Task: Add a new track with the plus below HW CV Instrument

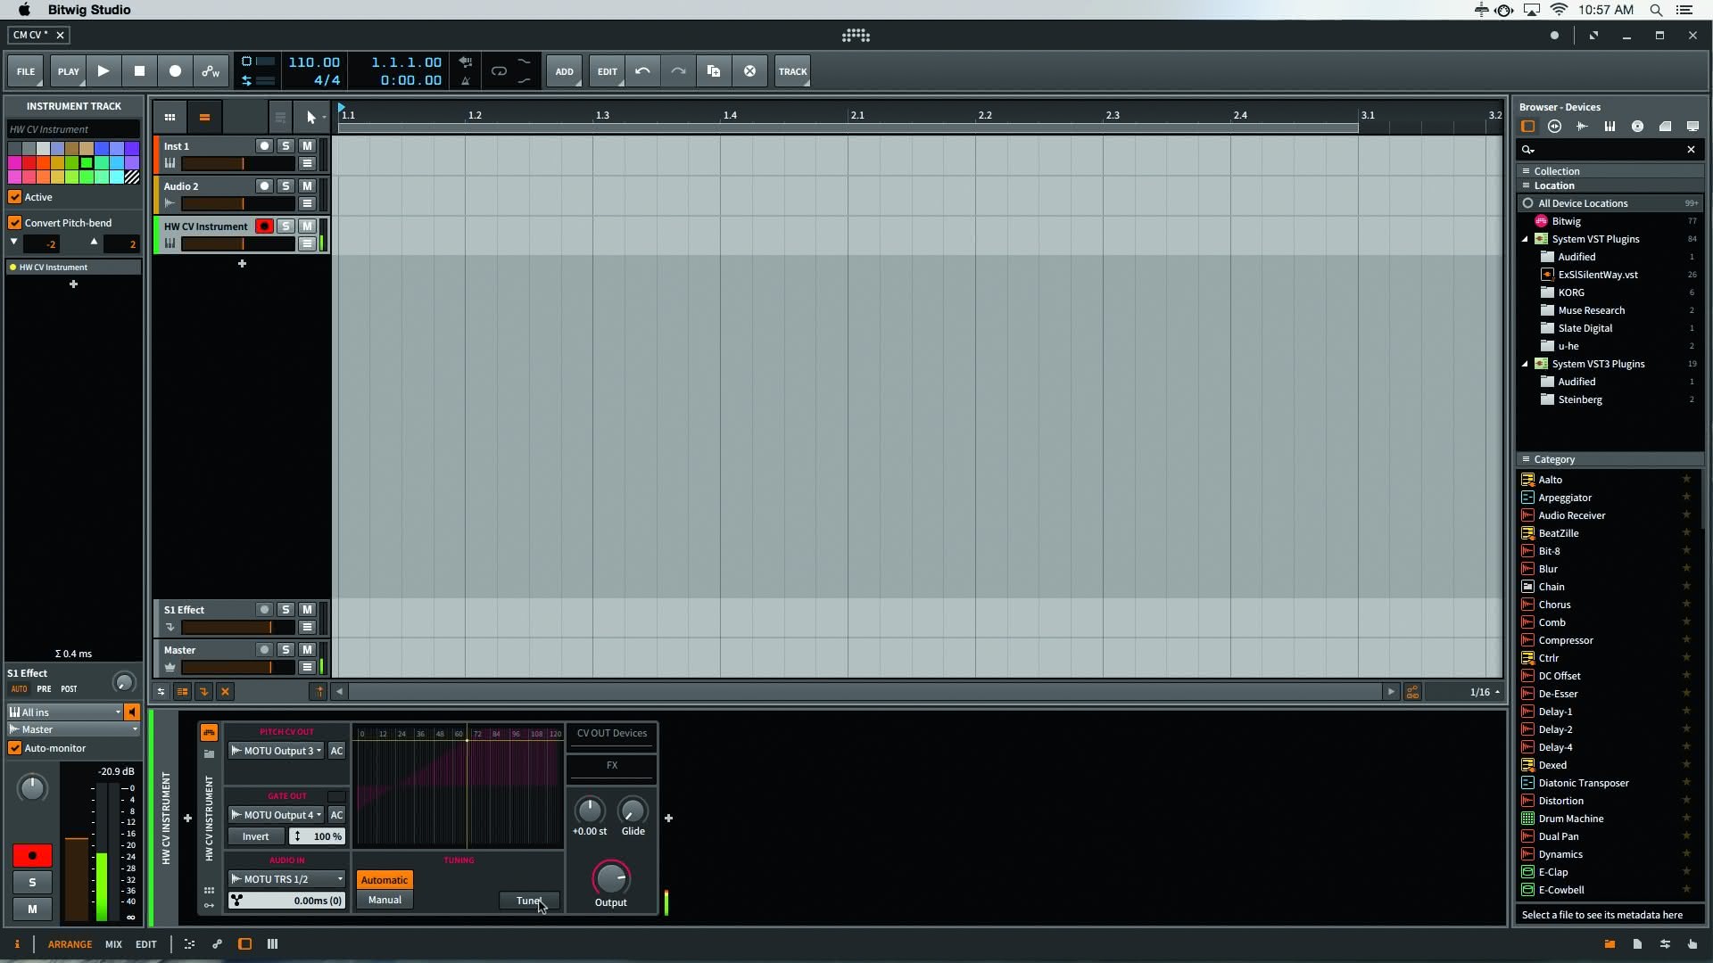Action: [242, 264]
